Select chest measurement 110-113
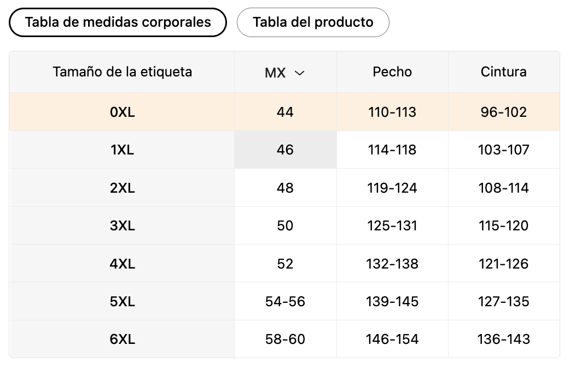This screenshot has height=369, width=570. (x=392, y=111)
